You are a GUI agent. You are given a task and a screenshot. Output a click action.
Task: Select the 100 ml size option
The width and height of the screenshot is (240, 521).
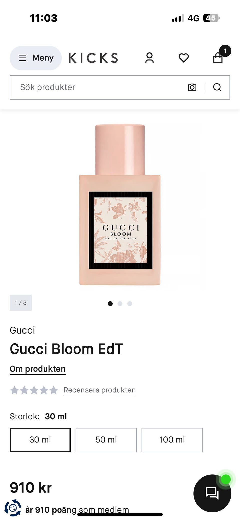click(172, 440)
